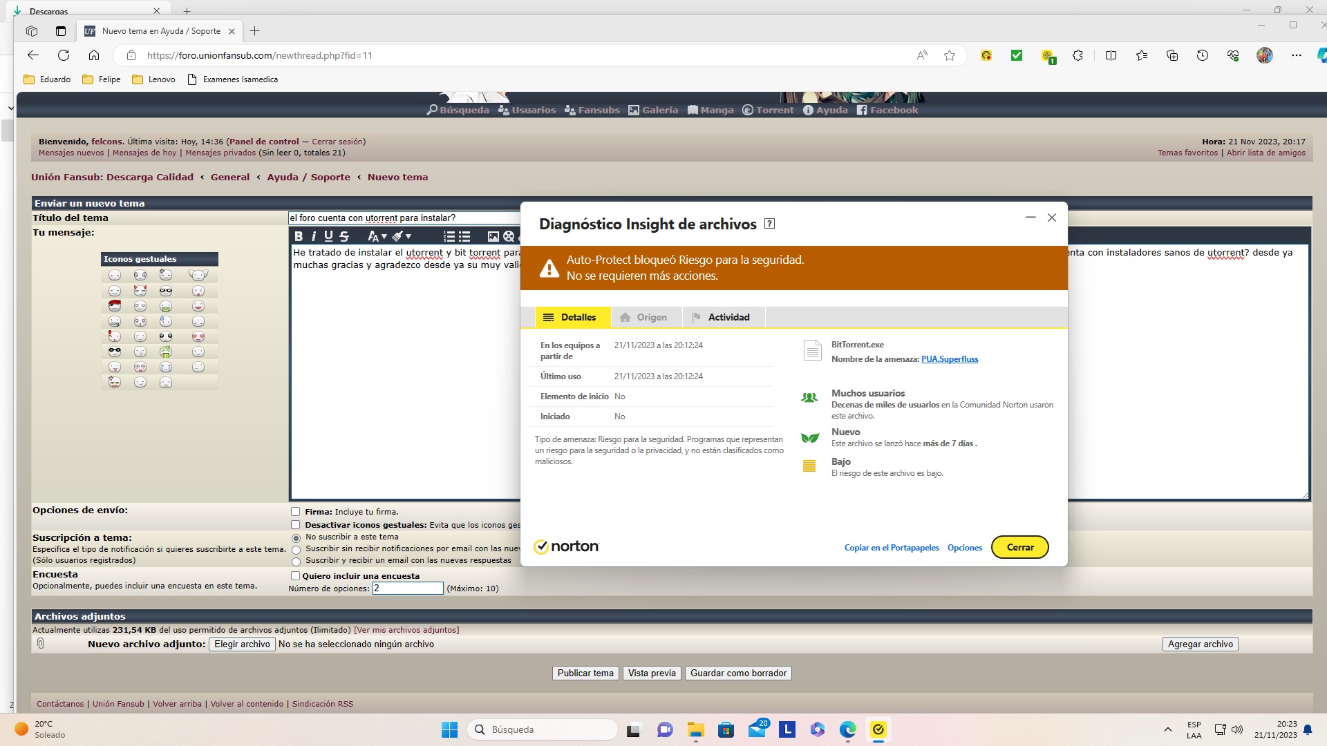This screenshot has width=1327, height=746.
Task: Click Cerrar sesión link
Action: tap(337, 142)
